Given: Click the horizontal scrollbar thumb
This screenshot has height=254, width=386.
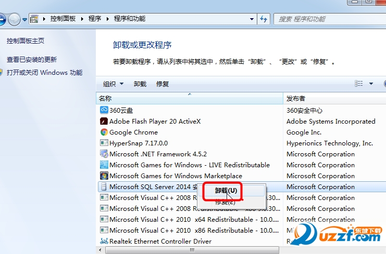Looking at the screenshot, I should click(x=192, y=250).
